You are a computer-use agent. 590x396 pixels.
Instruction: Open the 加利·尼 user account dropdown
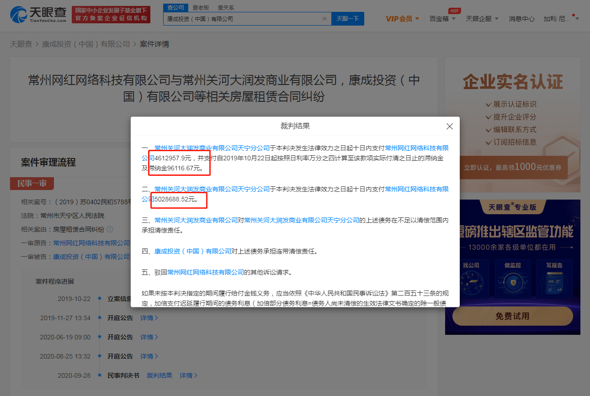pos(561,19)
